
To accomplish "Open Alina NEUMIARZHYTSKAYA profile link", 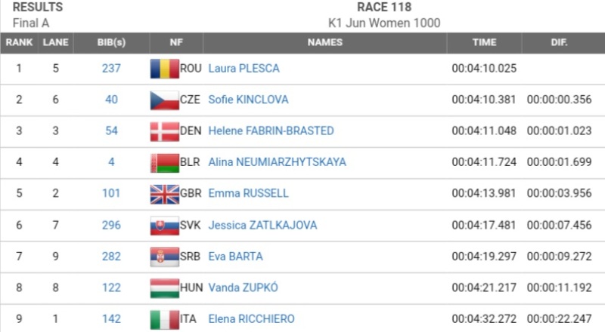I will (x=277, y=162).
